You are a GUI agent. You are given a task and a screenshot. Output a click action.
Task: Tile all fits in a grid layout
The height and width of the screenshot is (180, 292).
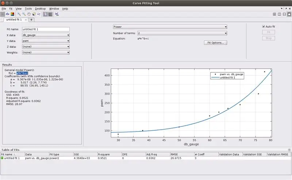[x=274, y=14]
